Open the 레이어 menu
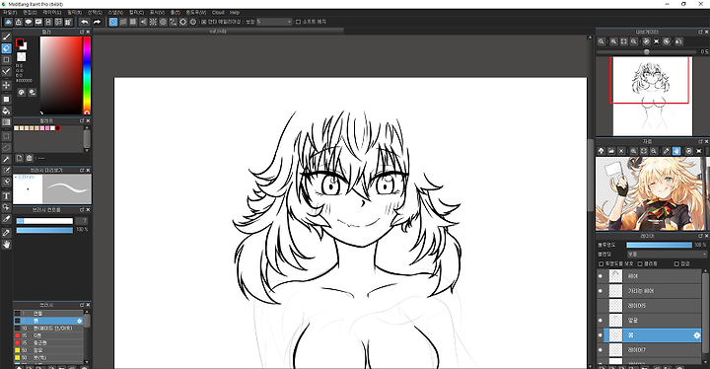 point(51,13)
